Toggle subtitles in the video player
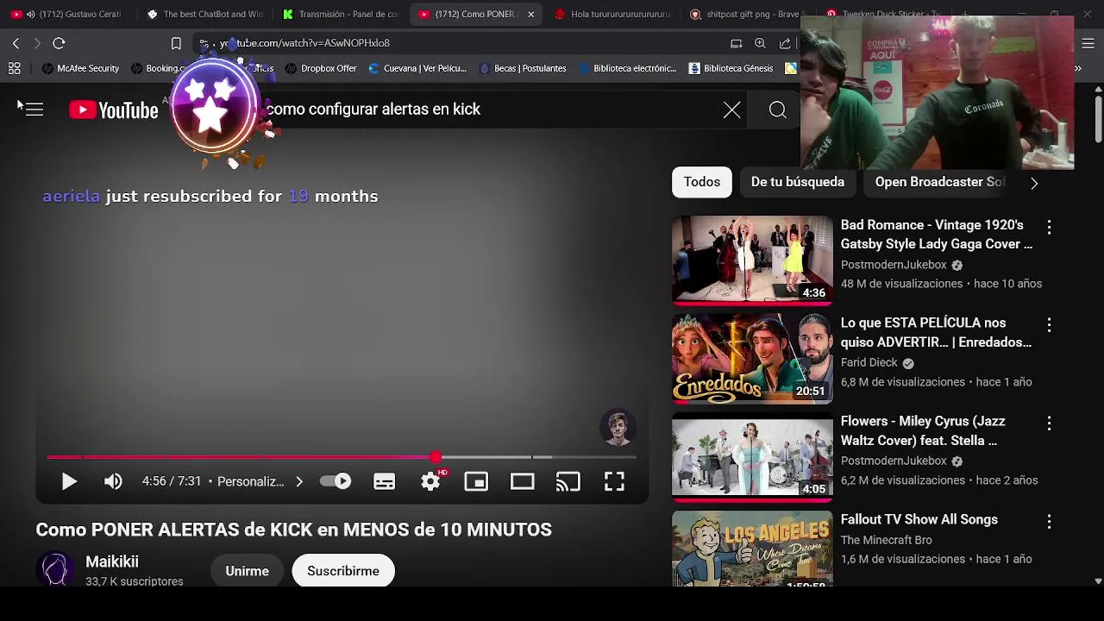This screenshot has width=1104, height=621. point(384,481)
